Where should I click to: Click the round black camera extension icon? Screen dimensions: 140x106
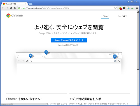pyautogui.click(x=124, y=8)
